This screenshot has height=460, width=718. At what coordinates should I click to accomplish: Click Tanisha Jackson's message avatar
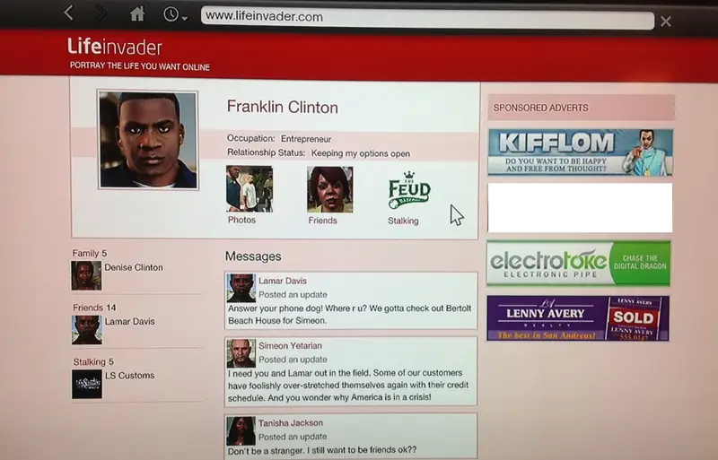pos(241,430)
